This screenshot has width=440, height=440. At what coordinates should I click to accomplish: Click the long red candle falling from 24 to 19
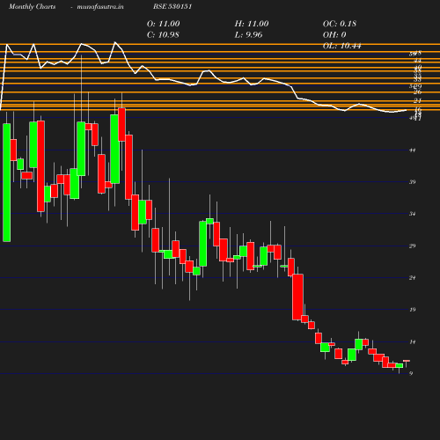pos(297,297)
